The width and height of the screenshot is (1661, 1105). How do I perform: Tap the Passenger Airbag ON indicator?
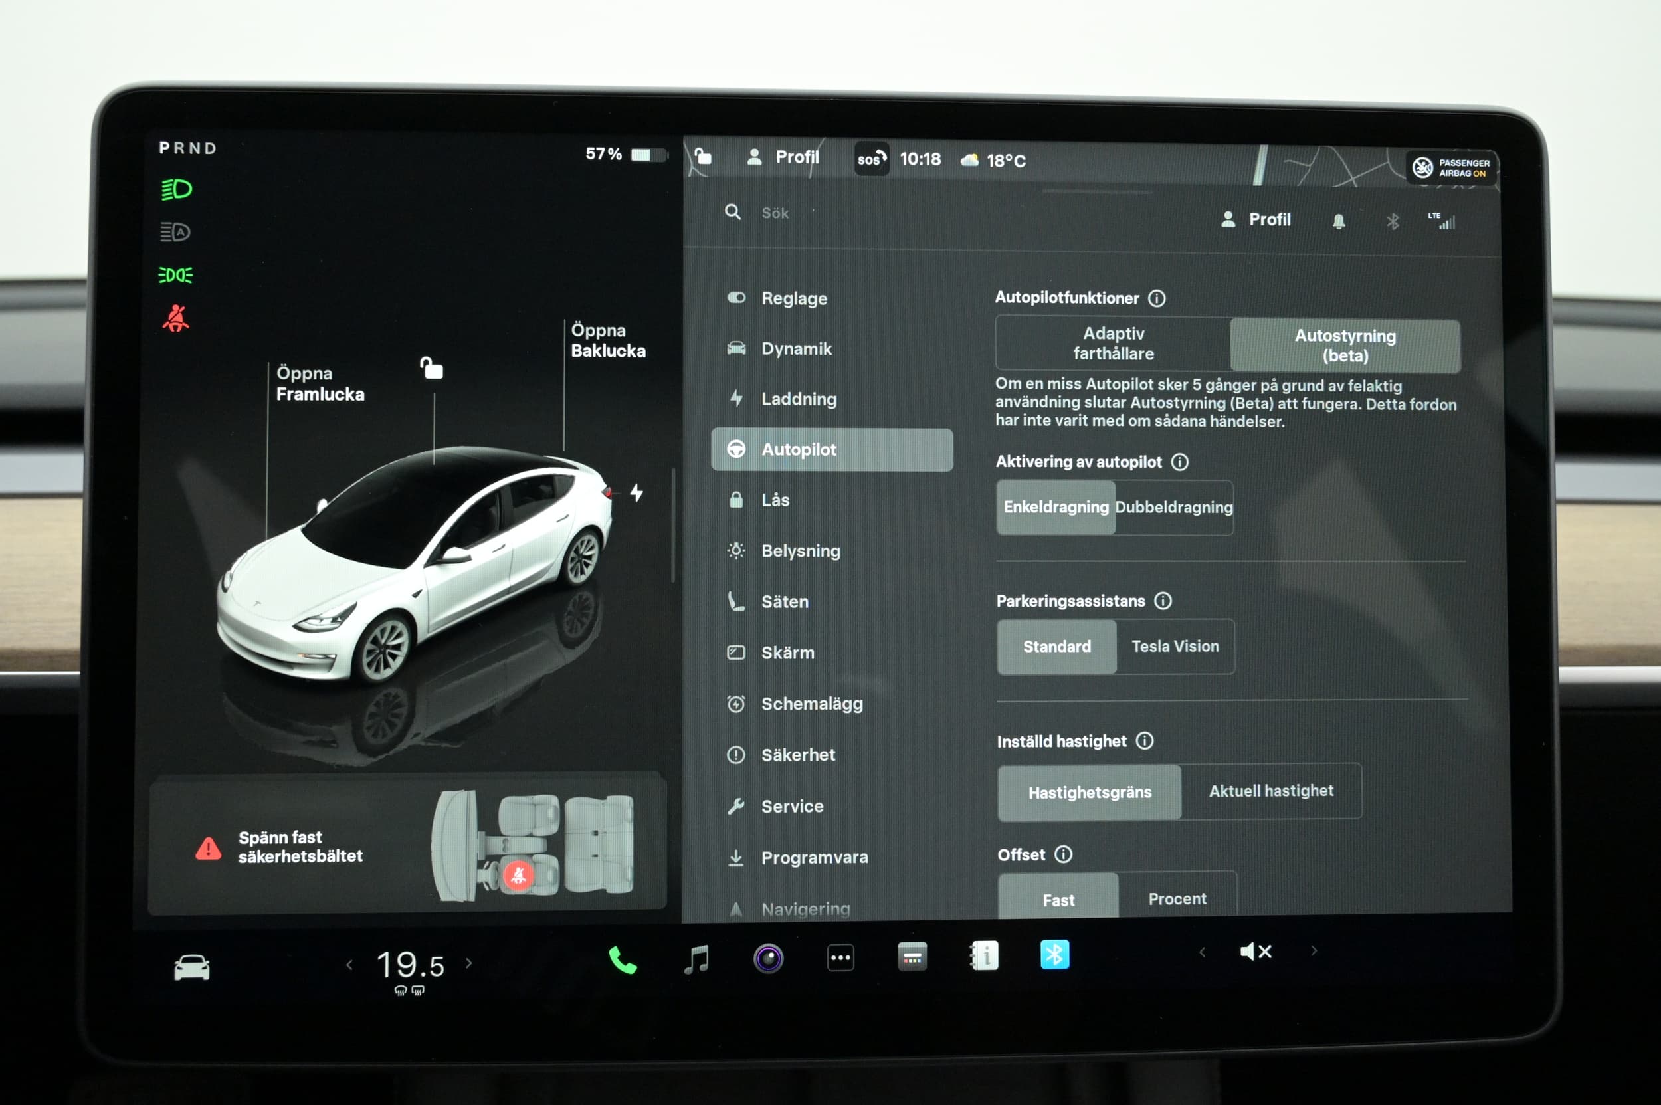[x=1452, y=167]
